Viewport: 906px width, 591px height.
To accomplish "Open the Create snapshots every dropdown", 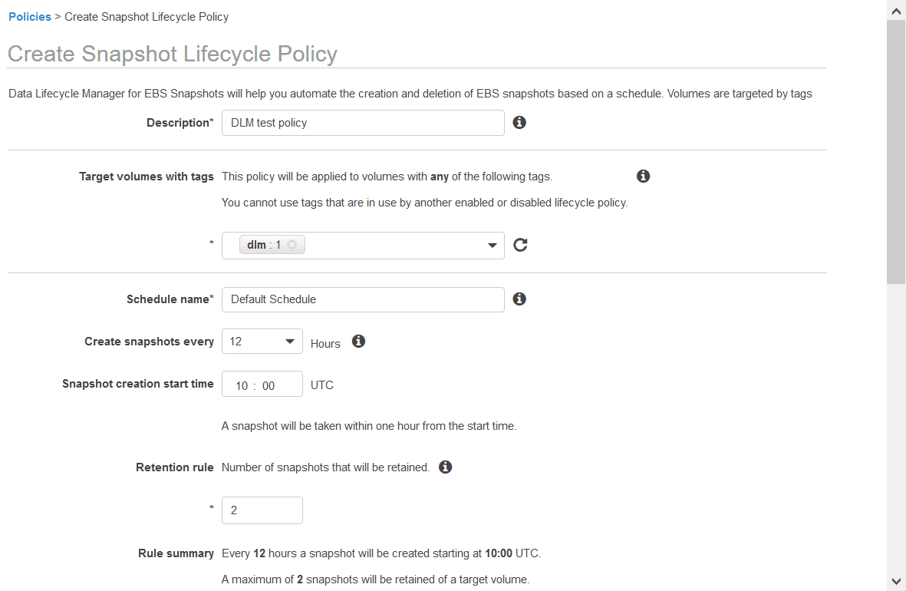I will [x=262, y=342].
